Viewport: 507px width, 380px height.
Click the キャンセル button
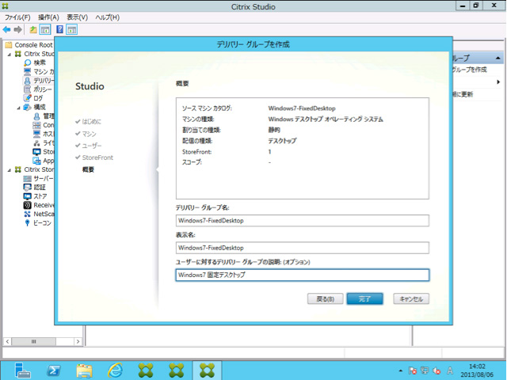click(411, 299)
